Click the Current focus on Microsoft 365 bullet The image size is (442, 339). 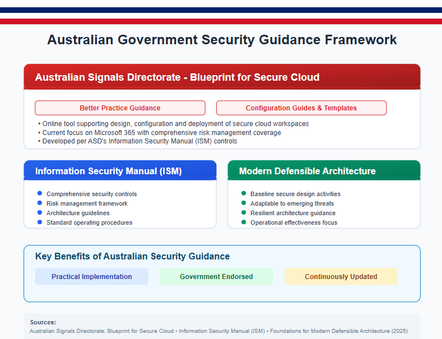pyautogui.click(x=159, y=133)
